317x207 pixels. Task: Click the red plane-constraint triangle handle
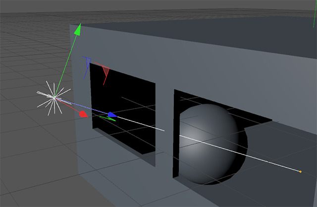point(104,73)
